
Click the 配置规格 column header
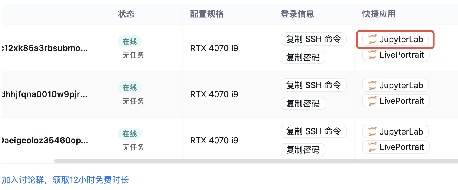tap(207, 14)
